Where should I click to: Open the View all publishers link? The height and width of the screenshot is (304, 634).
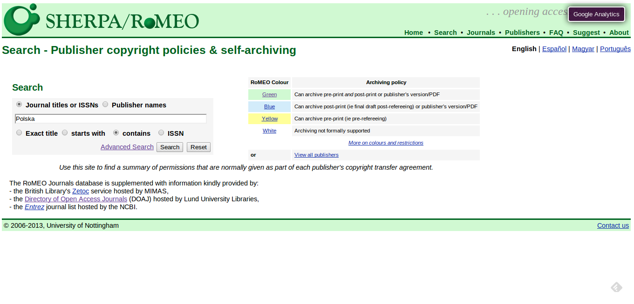click(316, 155)
